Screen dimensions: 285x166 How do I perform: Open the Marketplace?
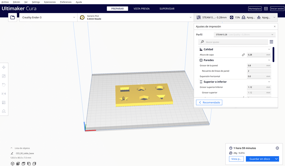tap(255, 9)
